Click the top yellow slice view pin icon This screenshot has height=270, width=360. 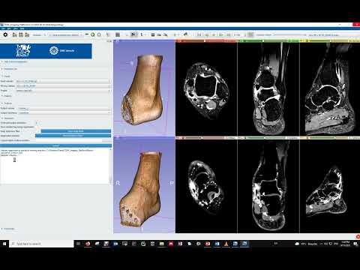301,40
